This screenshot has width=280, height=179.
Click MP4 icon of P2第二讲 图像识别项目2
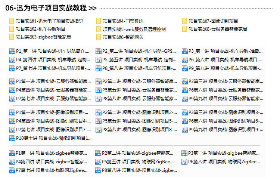99,112
